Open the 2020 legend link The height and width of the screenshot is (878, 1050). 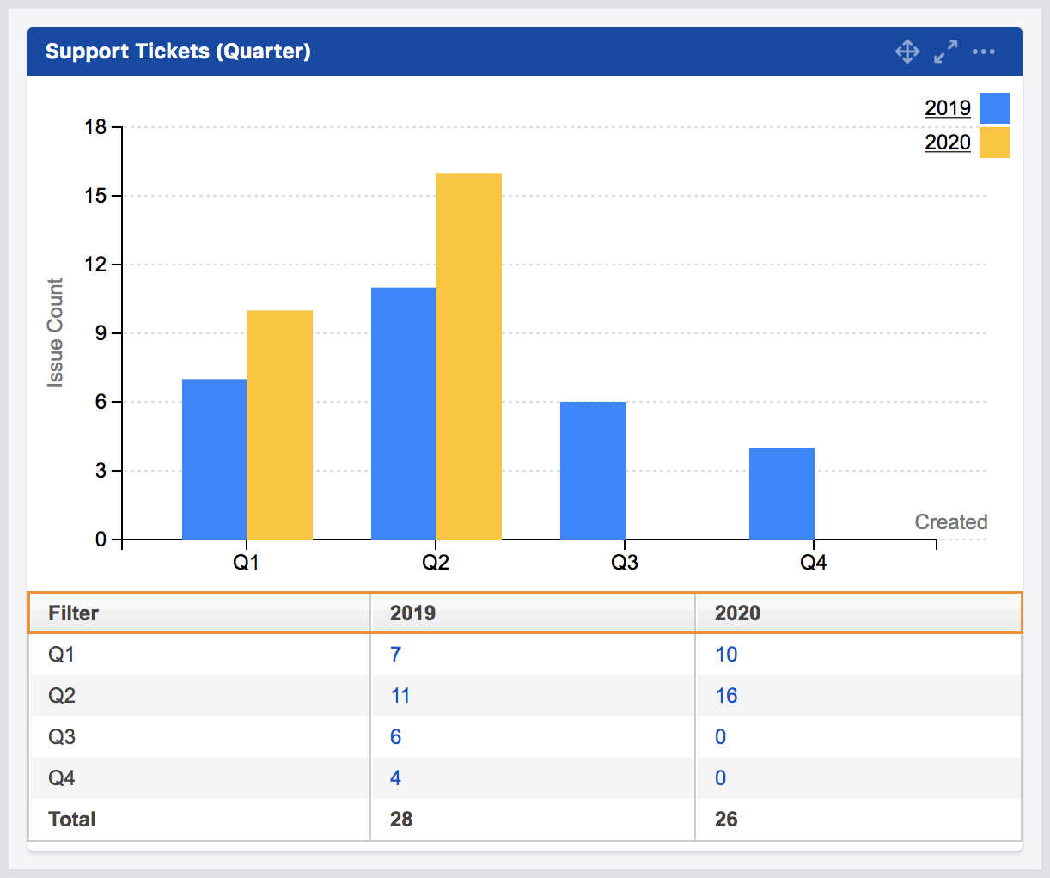947,142
